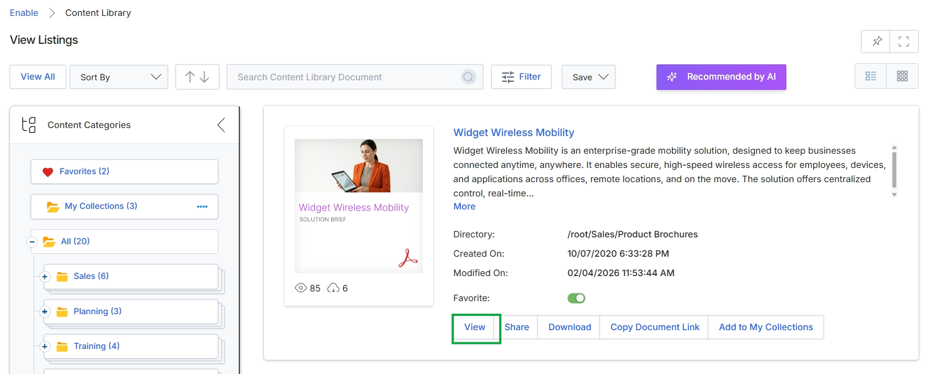Click the PDF Acrobat icon on thumbnail
This screenshot has height=374, width=926.
(x=408, y=258)
